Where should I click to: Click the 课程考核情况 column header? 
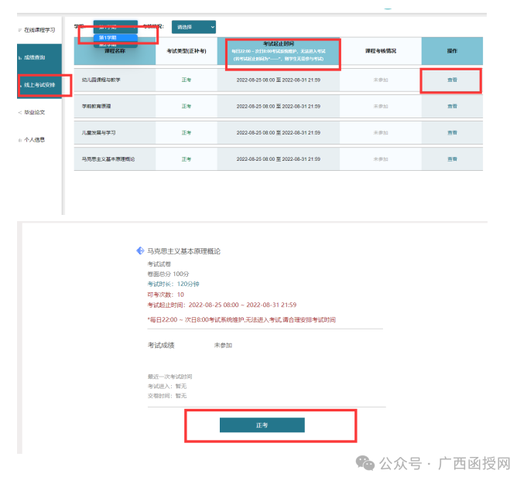[381, 51]
